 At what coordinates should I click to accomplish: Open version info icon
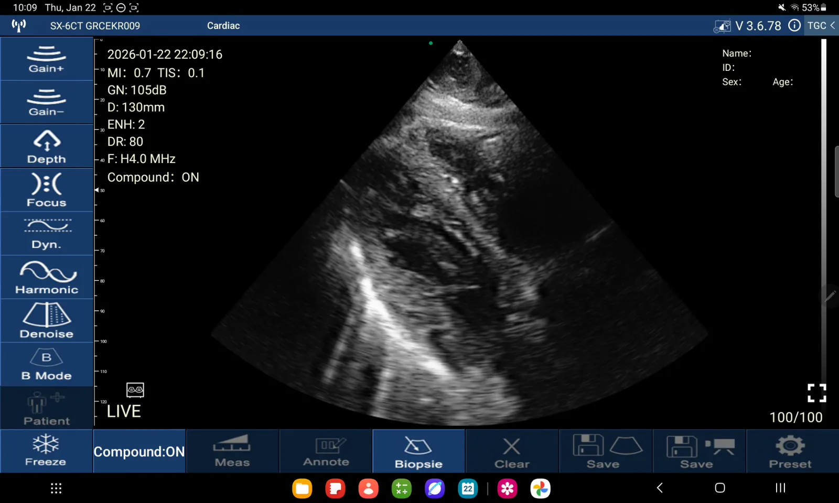pos(794,26)
